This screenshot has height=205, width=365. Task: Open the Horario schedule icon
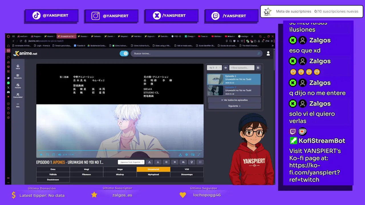click(18, 86)
